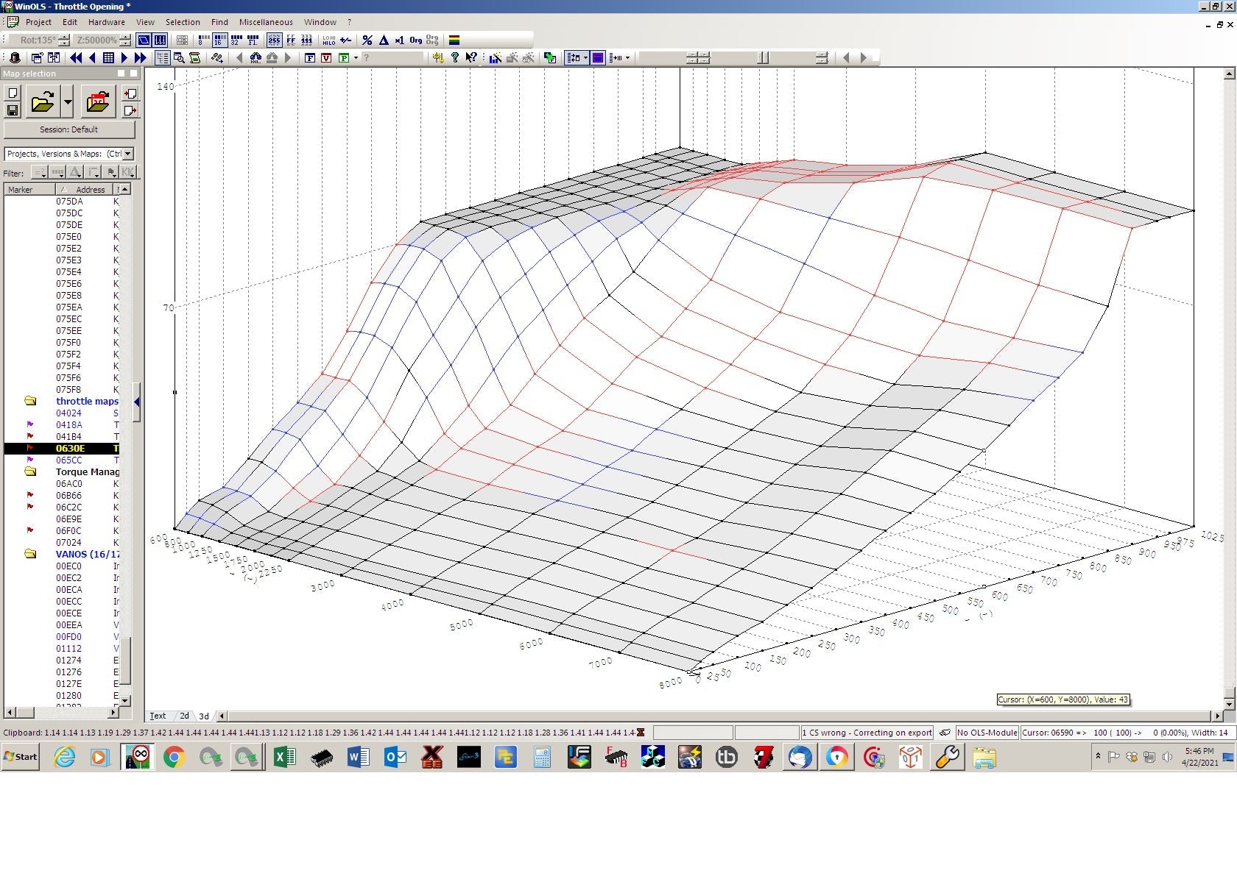
Task: Open the dropdown beside the folder open icon
Action: coord(68,103)
